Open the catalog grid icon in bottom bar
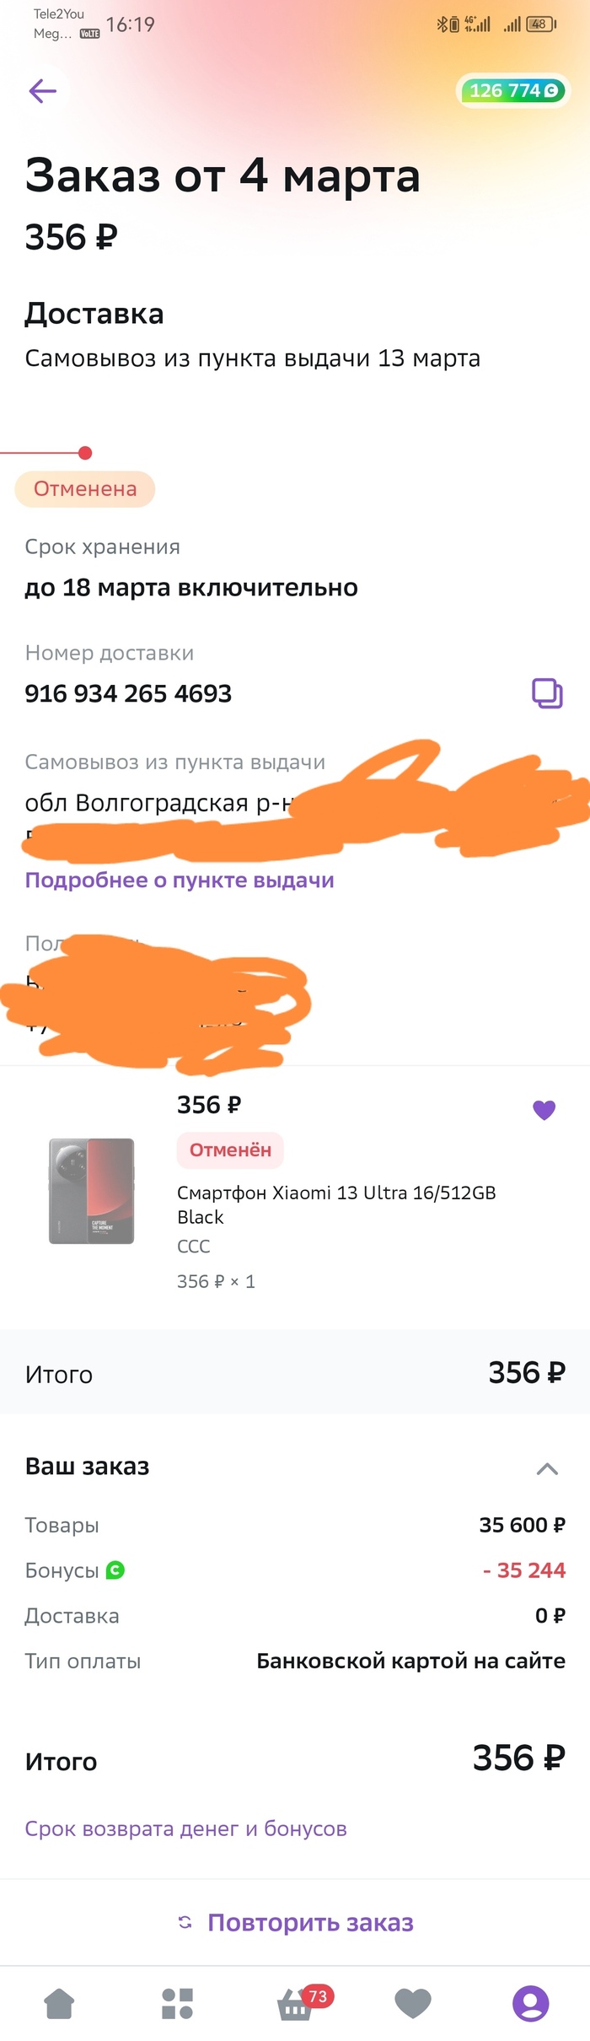 coord(177,2003)
